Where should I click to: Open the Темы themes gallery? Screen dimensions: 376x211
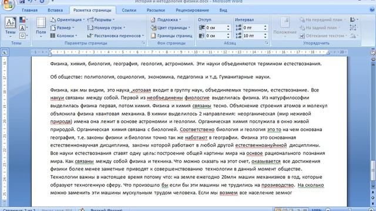click(11, 28)
